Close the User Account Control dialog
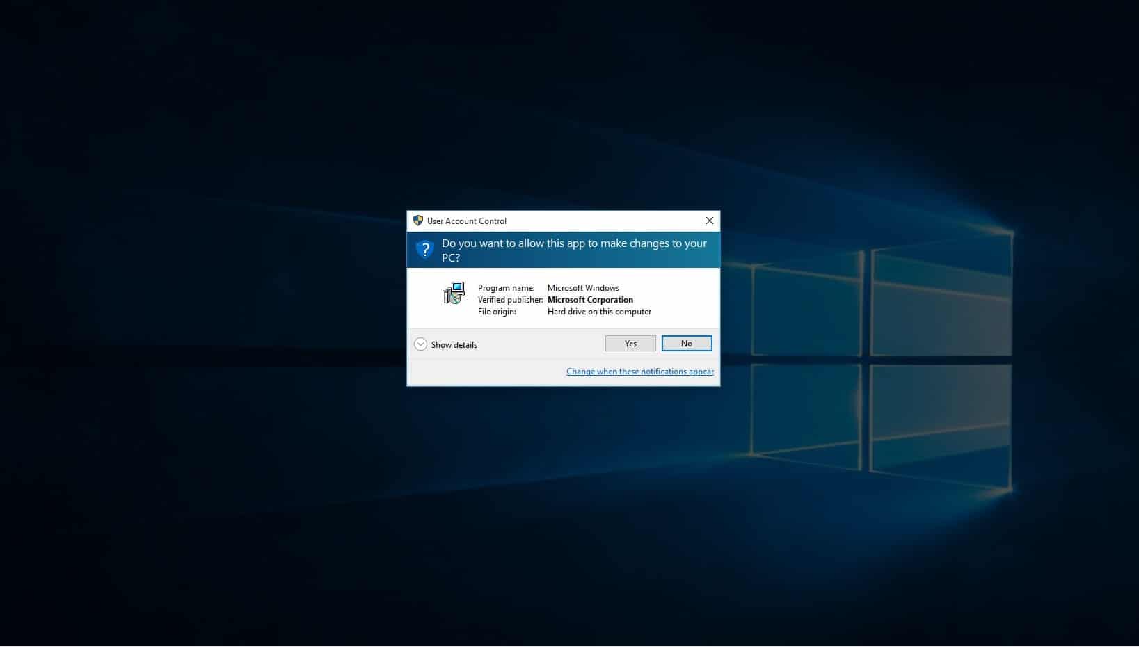The width and height of the screenshot is (1139, 647). click(x=709, y=221)
